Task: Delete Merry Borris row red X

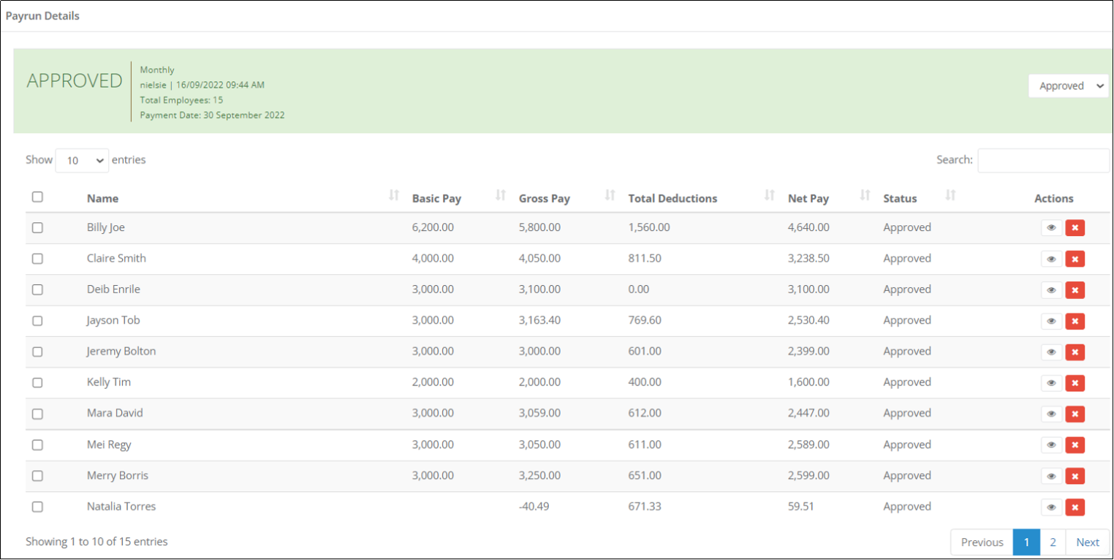Action: (x=1075, y=476)
